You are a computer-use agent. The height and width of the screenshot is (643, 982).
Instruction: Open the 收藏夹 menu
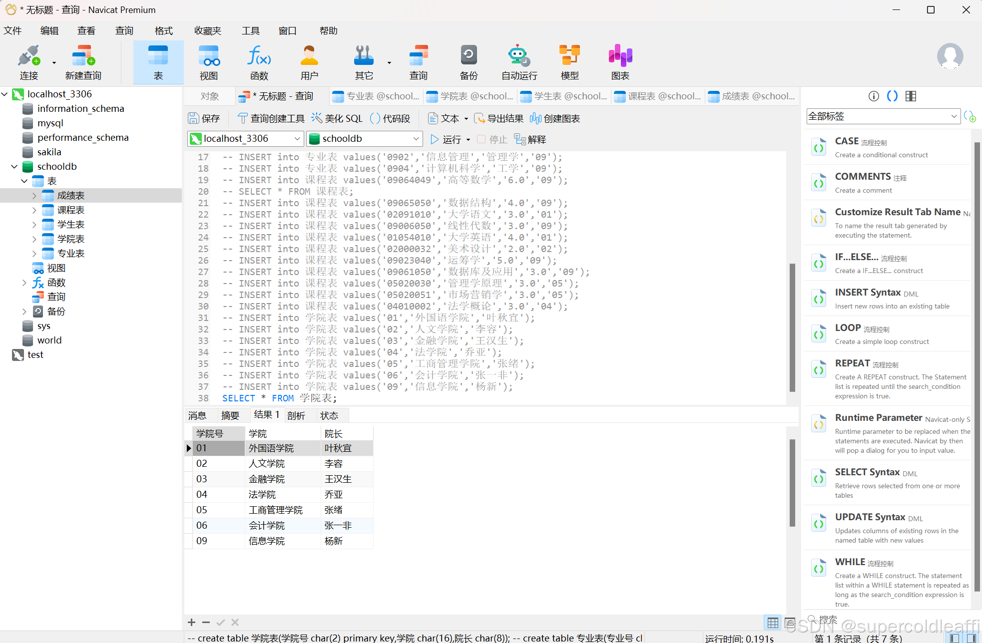(x=207, y=30)
